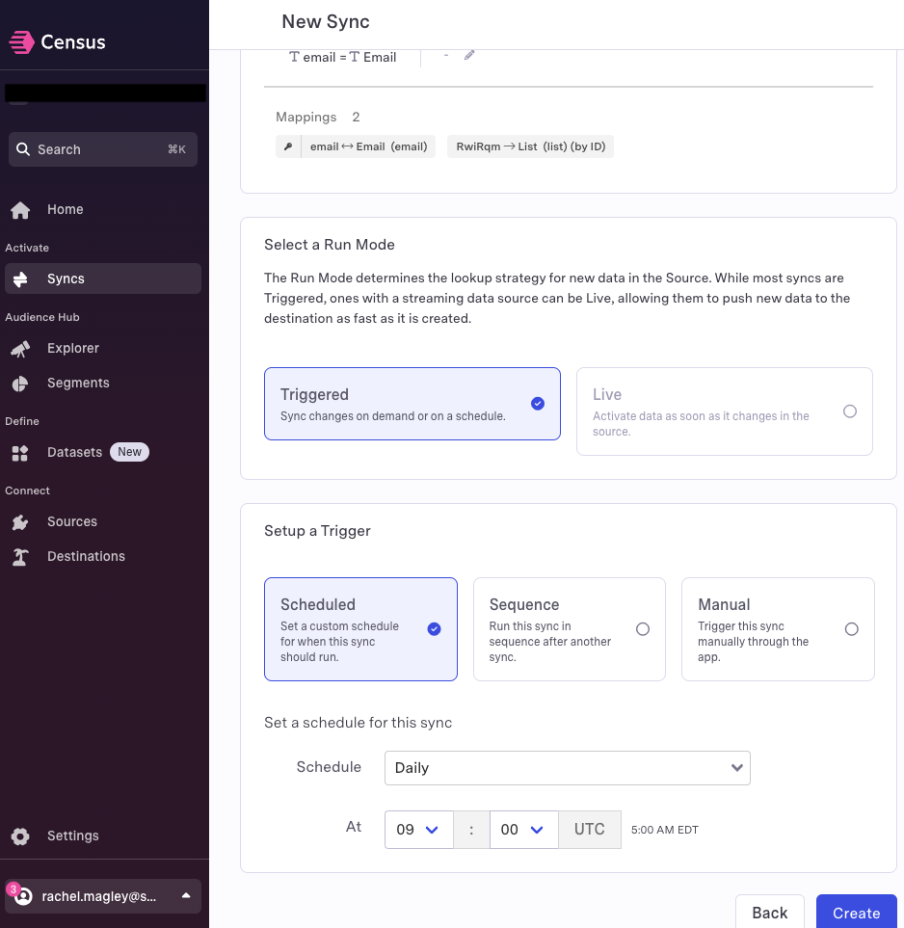Click the Explorer telescope icon
904x928 pixels.
click(20, 349)
